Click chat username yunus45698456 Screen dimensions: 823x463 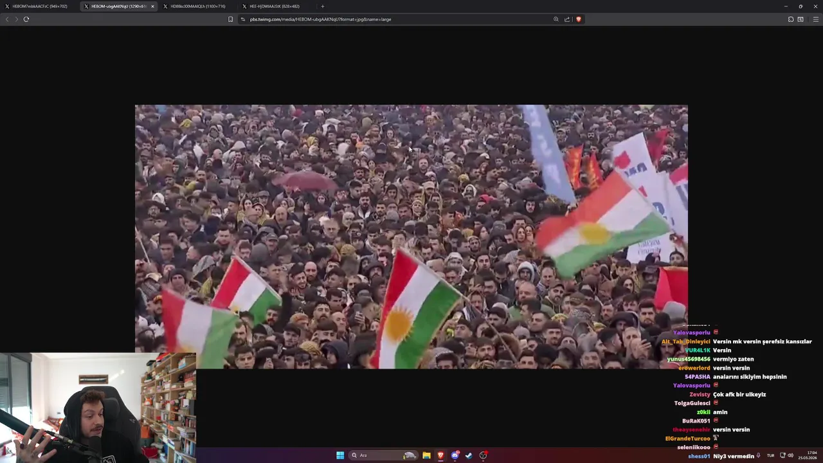pos(689,359)
